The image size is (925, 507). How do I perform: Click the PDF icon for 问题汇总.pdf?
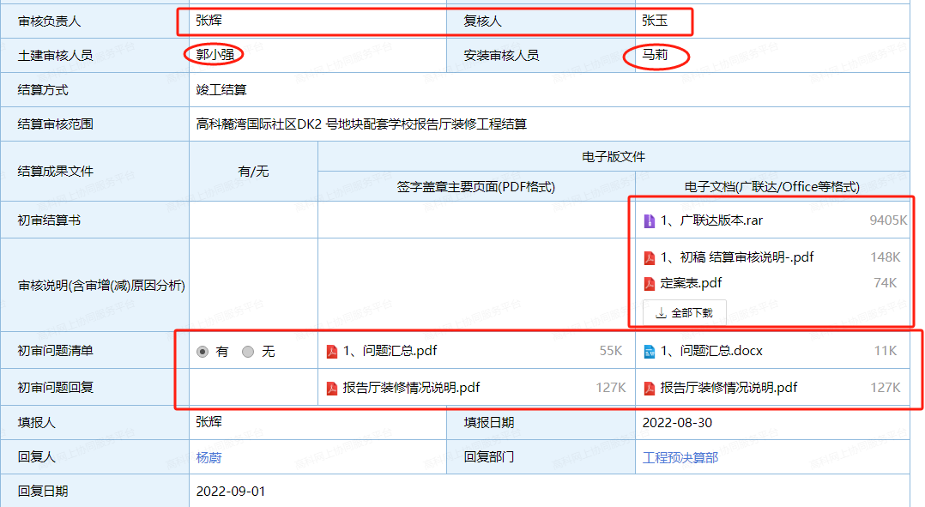point(332,351)
